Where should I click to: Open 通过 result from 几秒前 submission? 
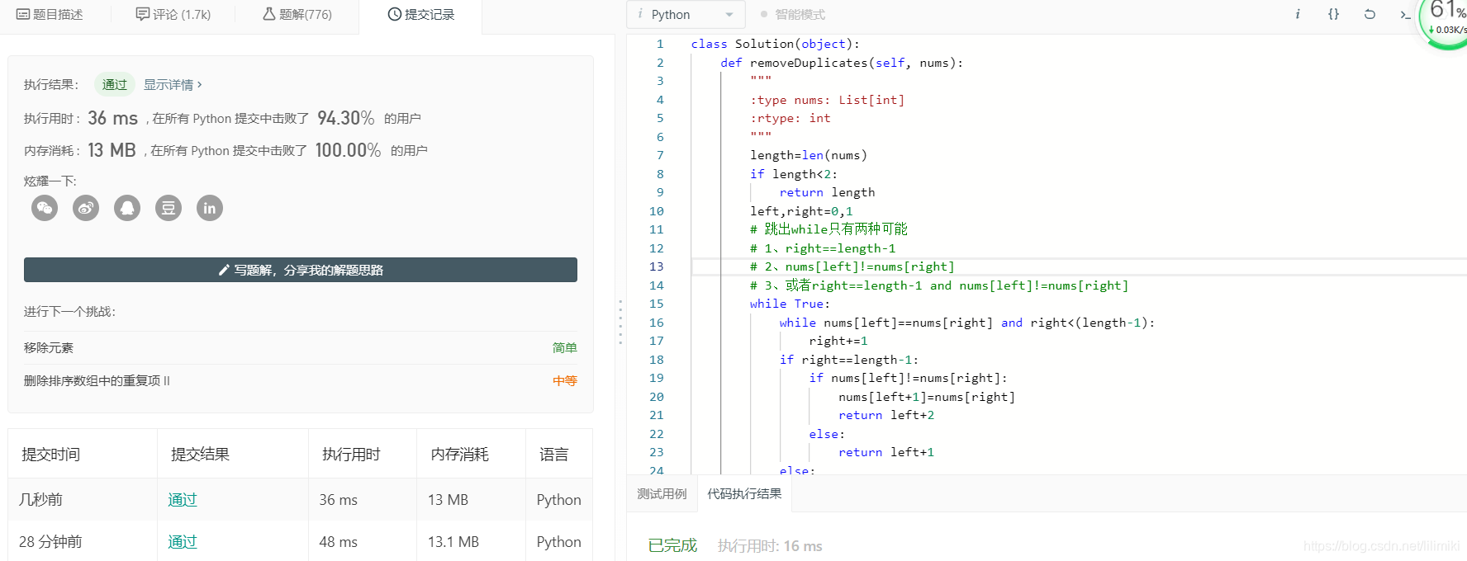(183, 499)
